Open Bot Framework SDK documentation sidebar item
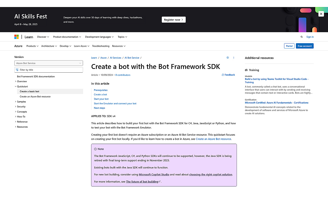This screenshot has height=198, width=328. [36, 76]
